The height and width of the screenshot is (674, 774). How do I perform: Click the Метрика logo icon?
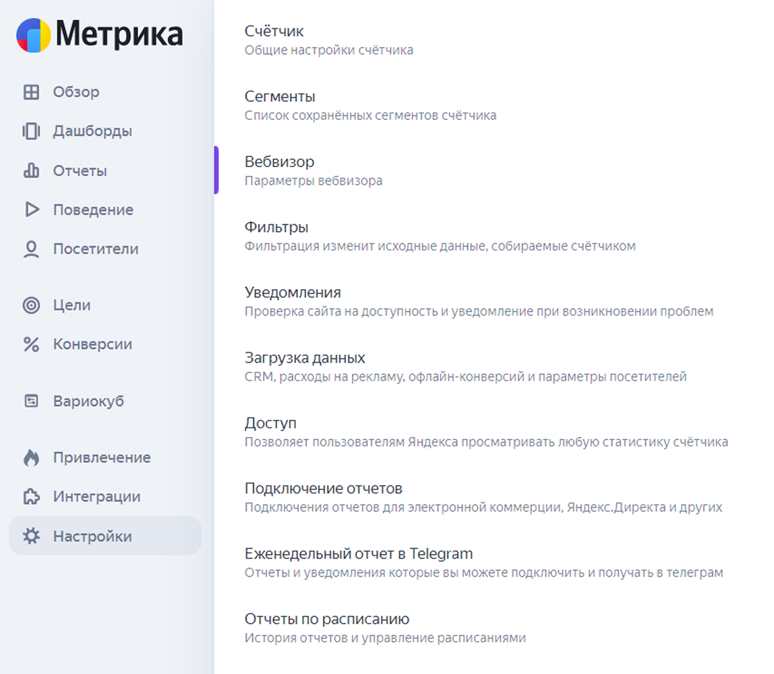point(34,35)
